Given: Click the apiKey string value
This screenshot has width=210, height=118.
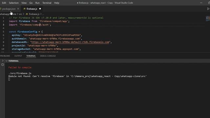Looking at the screenshot, I should tap(52, 35).
